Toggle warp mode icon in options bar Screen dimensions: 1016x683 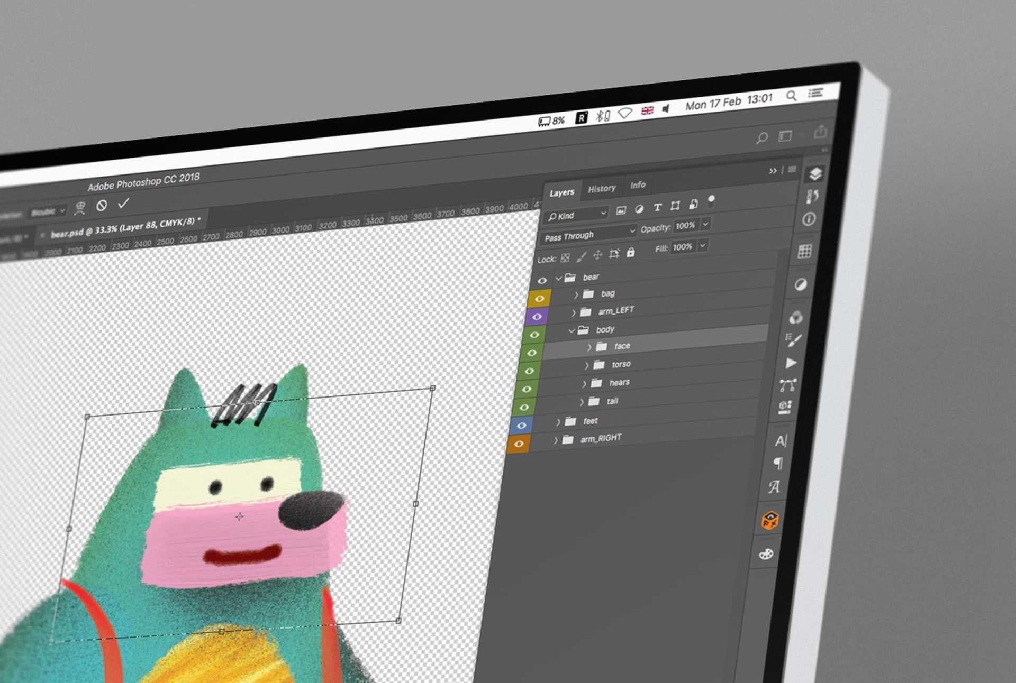coord(80,208)
